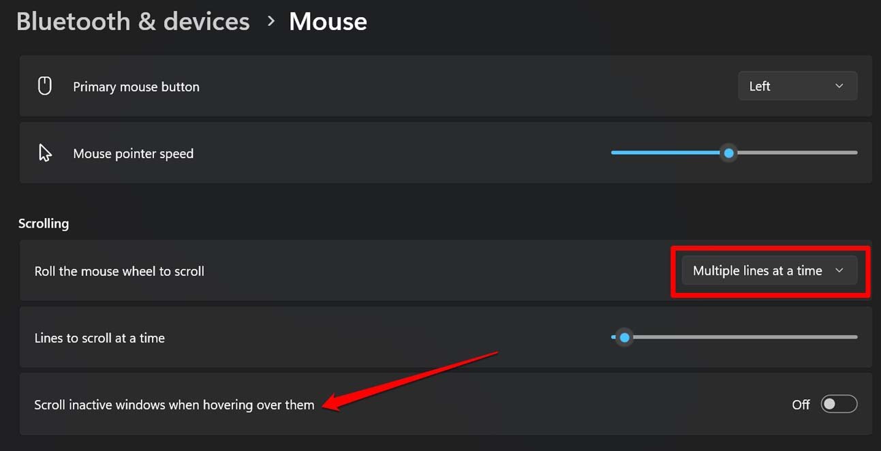This screenshot has height=451, width=881.
Task: Open the Roll the mouse wheel to scroll dropdown
Action: [769, 270]
